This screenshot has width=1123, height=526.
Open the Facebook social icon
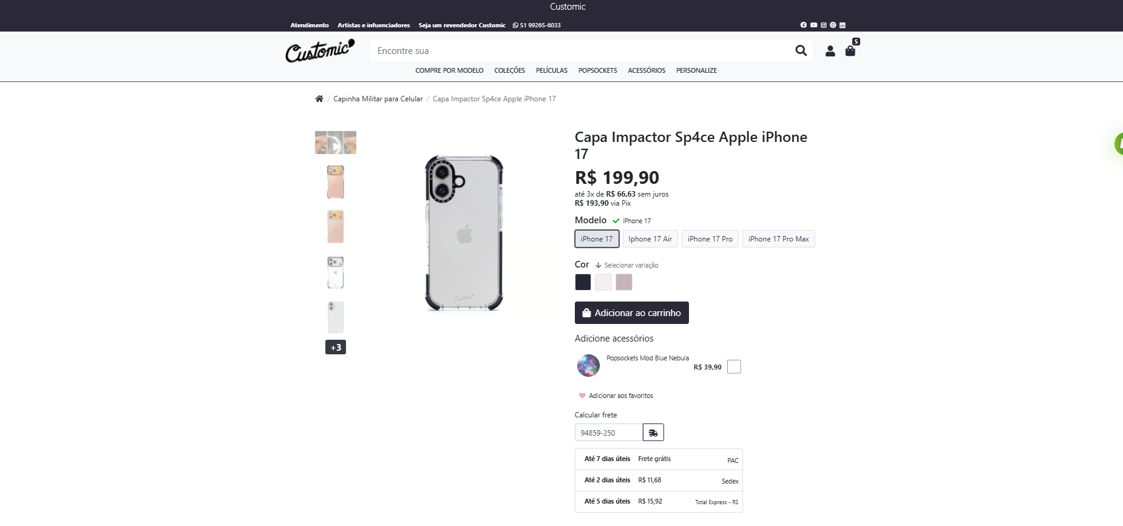pos(804,25)
